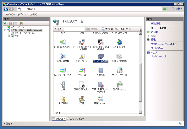Open the 既定のドキュメント icon
The image size is (187, 129).
(x=82, y=84)
